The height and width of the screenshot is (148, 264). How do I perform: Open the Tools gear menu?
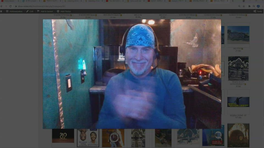pos(255,11)
